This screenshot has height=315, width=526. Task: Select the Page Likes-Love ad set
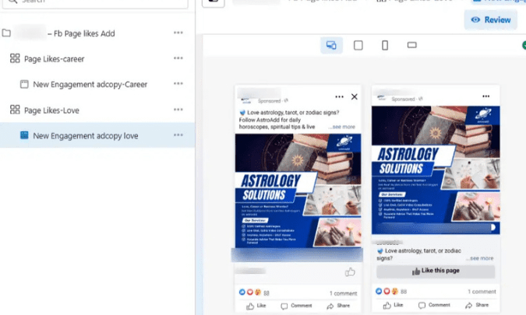coord(51,110)
